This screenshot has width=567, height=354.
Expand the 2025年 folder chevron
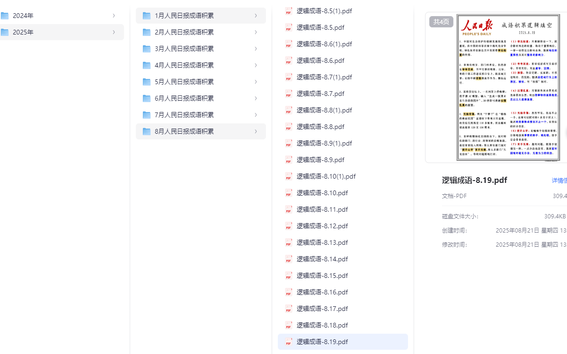114,32
